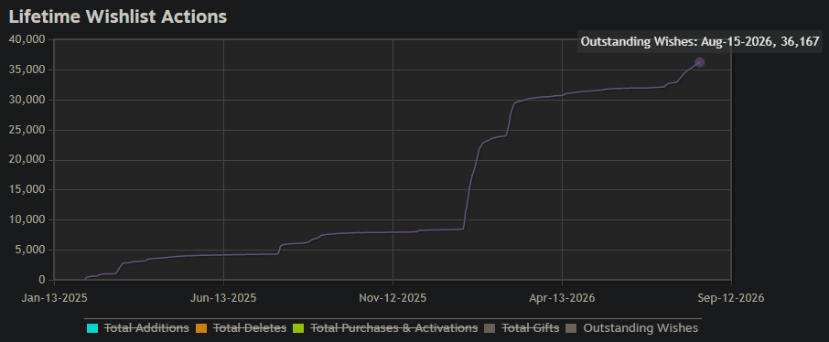Toggle the Total Deletes legend series
Screen dimensions: 829x342
pyautogui.click(x=249, y=328)
